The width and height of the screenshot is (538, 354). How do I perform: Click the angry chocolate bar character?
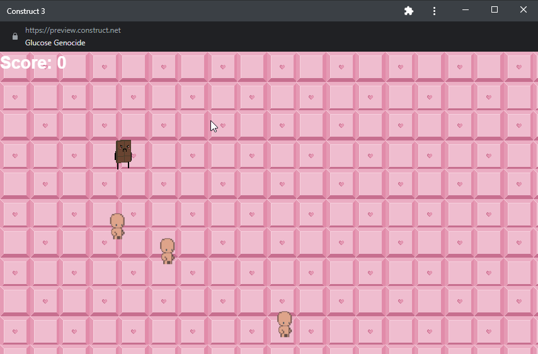point(123,154)
